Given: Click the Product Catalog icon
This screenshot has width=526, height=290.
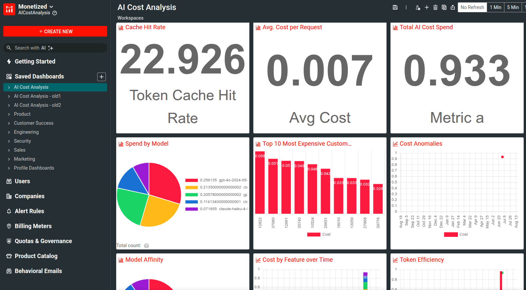Looking at the screenshot, I should point(9,256).
